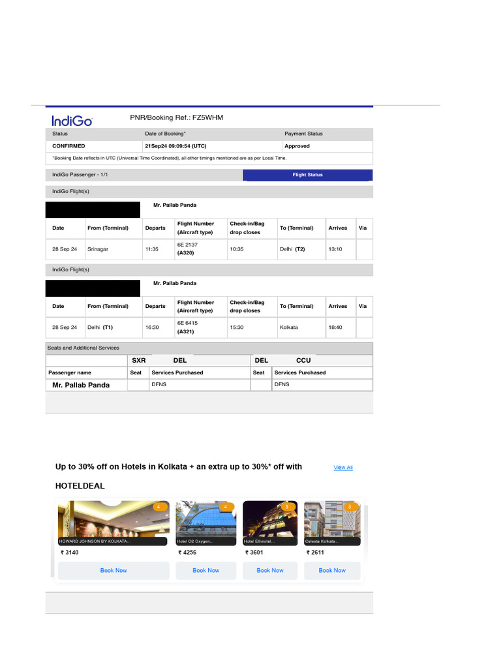Open the Howard Johnson hotel photo
501x668 pixels.
(114, 523)
